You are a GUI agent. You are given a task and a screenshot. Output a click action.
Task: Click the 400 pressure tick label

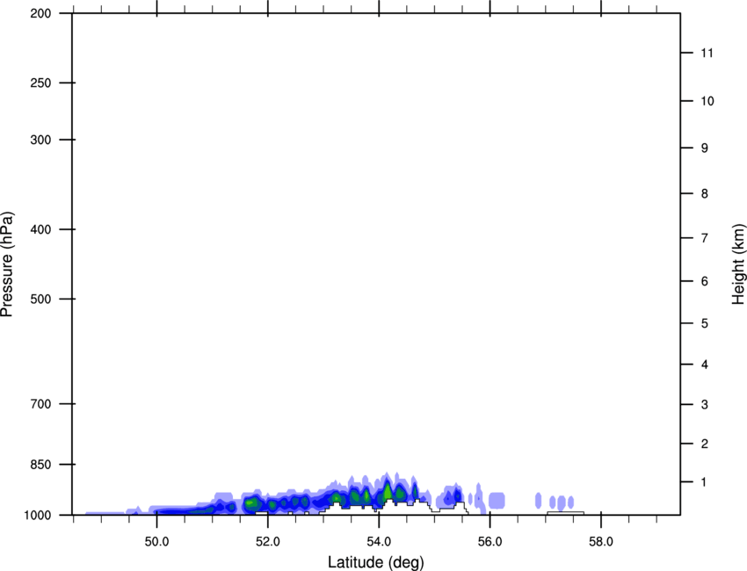[x=40, y=229]
